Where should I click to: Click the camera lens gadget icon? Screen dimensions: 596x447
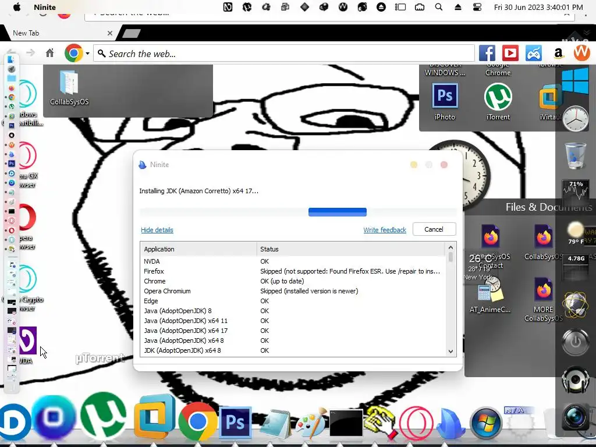tap(576, 416)
